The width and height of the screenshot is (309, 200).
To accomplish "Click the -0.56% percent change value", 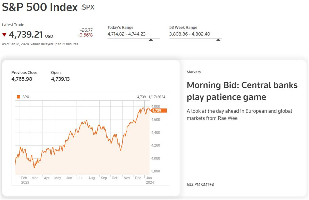I will [85, 35].
